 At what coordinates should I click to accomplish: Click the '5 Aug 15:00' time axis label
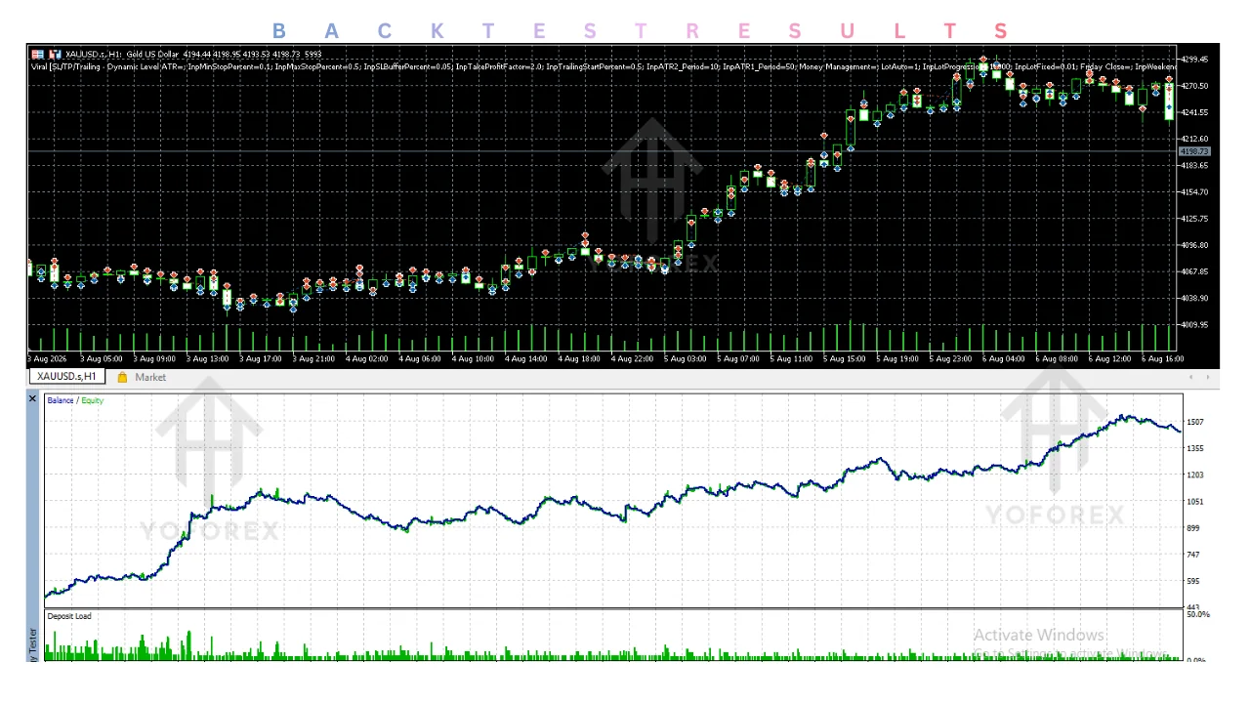[844, 358]
